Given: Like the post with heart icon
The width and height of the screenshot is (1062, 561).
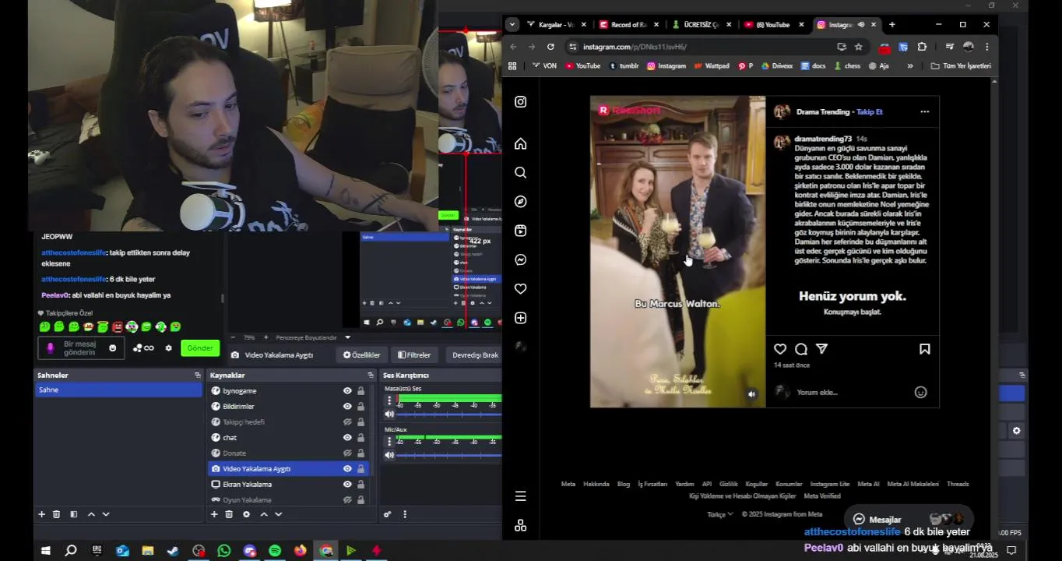Looking at the screenshot, I should [780, 349].
